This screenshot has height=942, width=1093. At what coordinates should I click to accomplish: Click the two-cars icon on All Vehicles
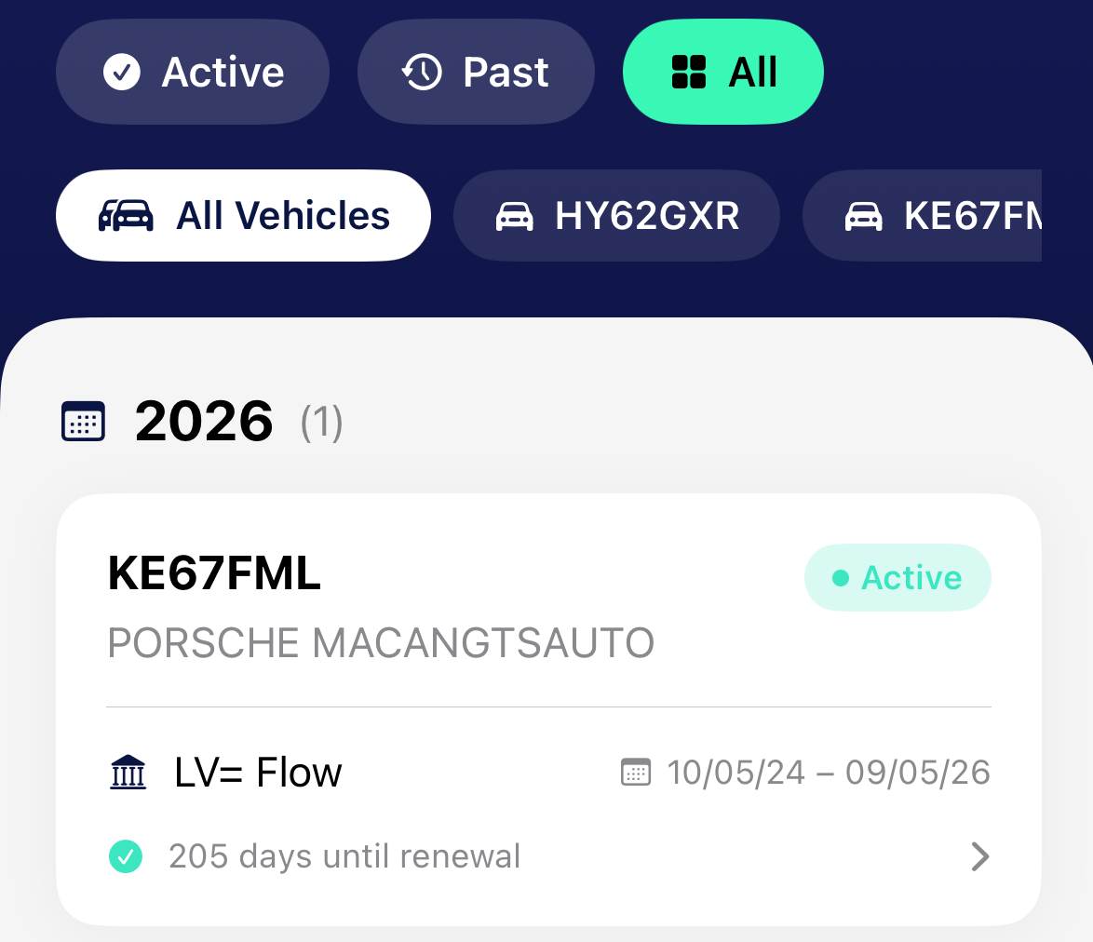click(x=126, y=215)
